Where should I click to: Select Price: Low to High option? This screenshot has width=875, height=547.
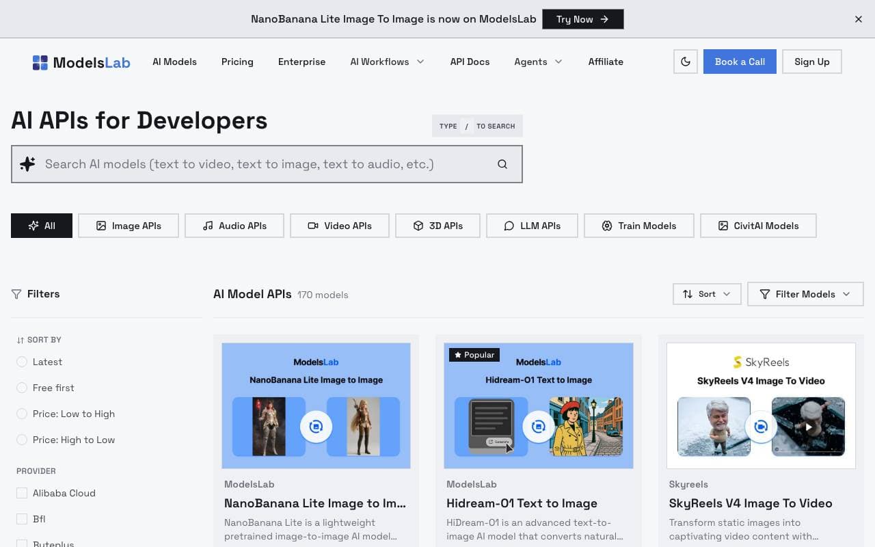click(x=22, y=414)
